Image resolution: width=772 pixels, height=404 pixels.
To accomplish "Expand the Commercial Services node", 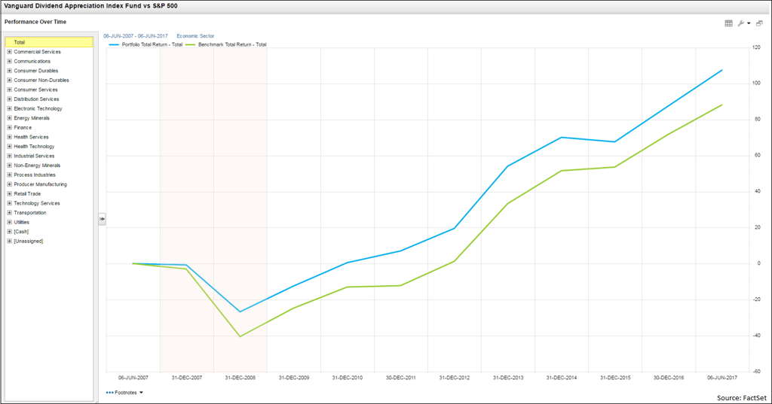I will (x=9, y=52).
